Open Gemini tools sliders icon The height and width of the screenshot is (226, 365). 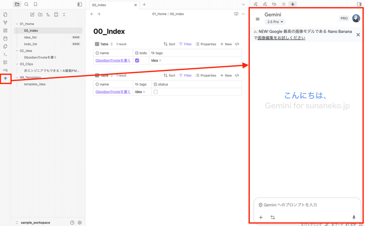273,217
